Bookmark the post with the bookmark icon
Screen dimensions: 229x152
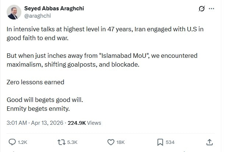(x=160, y=142)
